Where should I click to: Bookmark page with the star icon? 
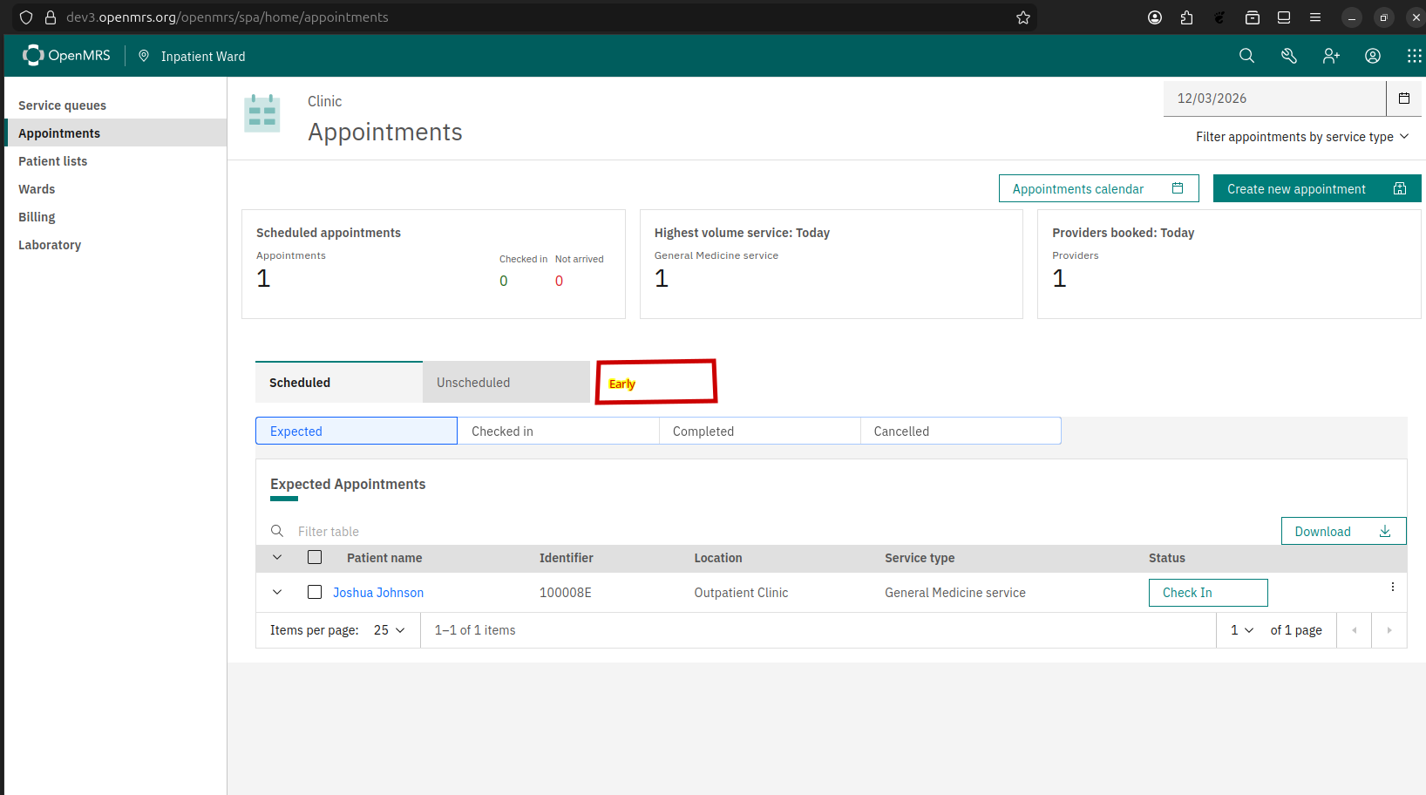[1022, 17]
